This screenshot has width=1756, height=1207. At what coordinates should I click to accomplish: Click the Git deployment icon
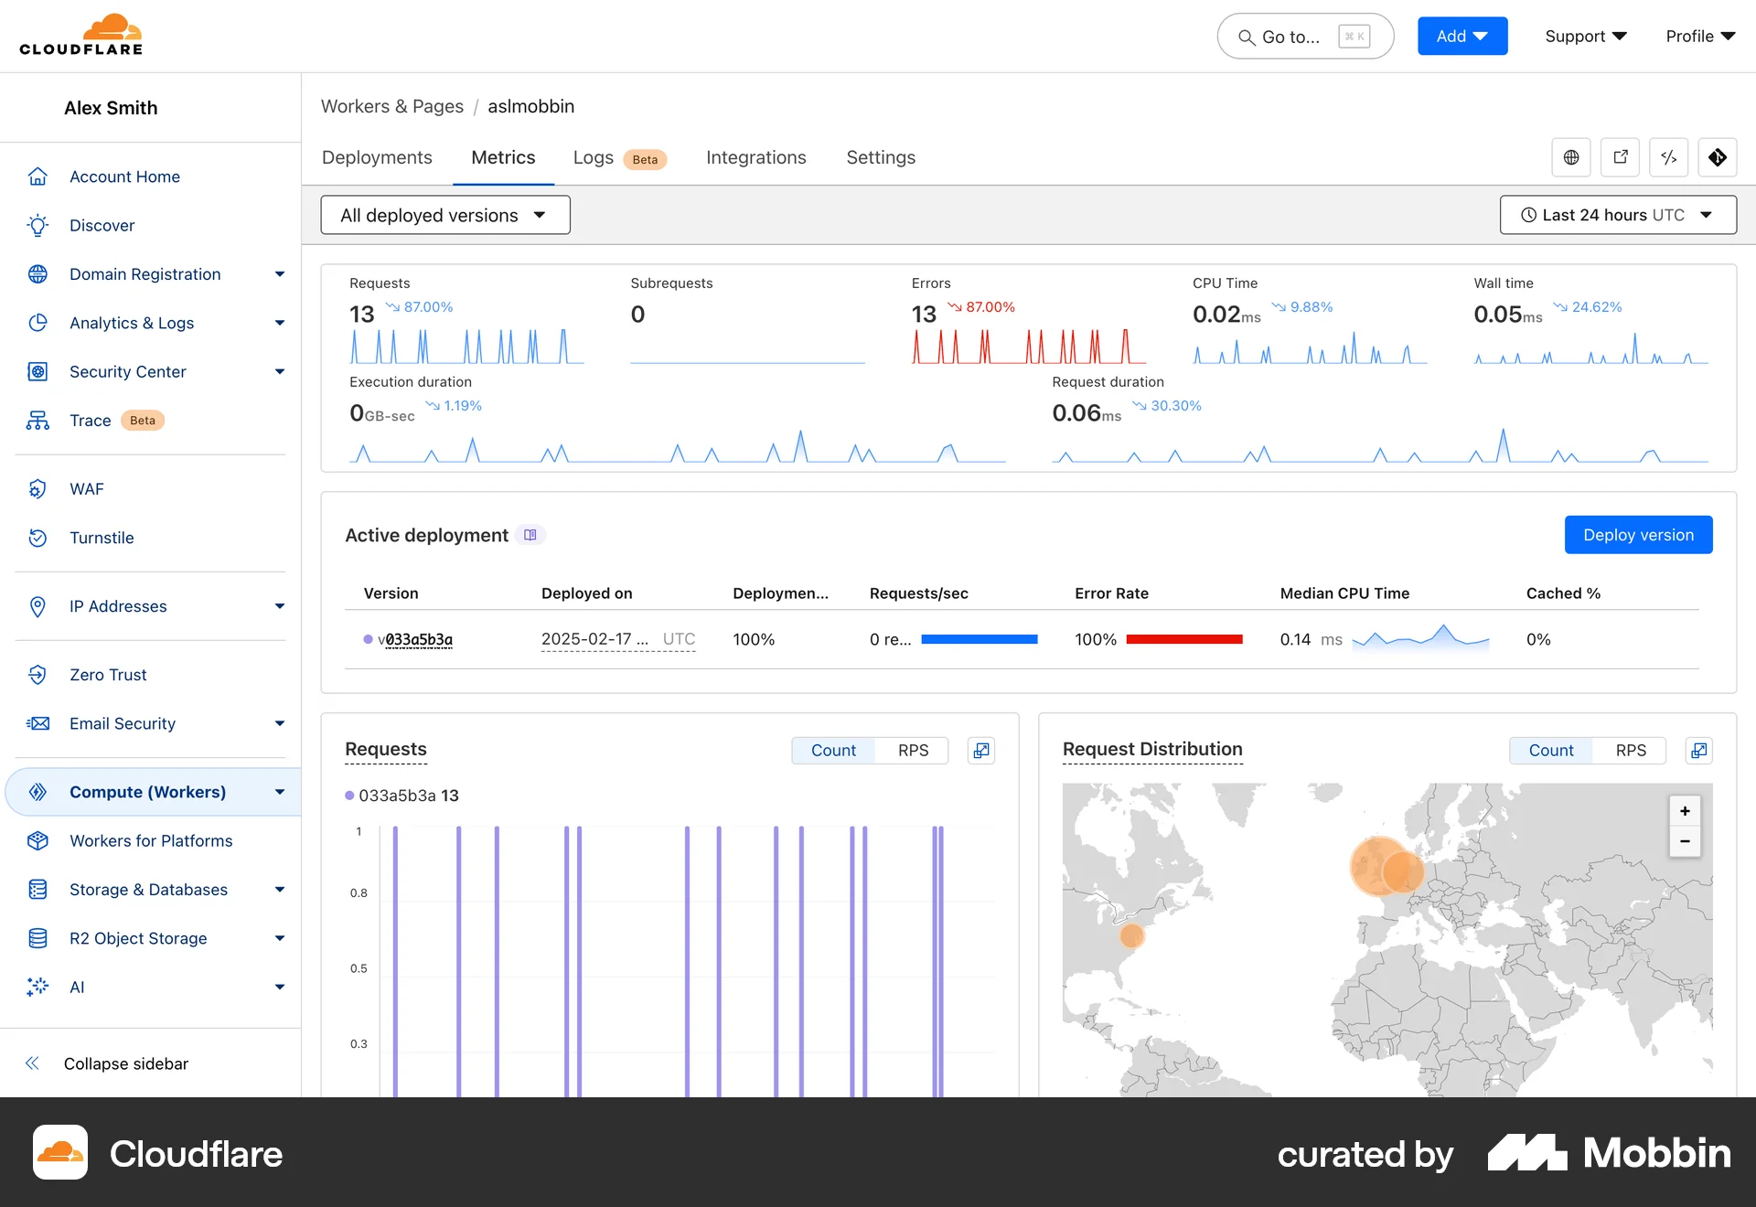tap(1718, 157)
